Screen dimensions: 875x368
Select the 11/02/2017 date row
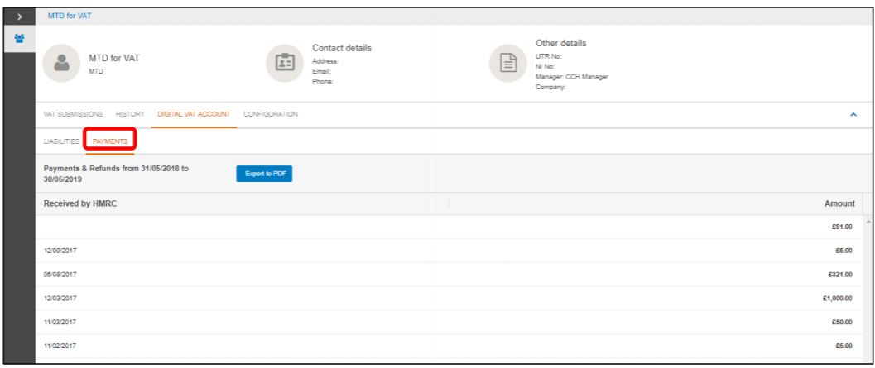450,346
